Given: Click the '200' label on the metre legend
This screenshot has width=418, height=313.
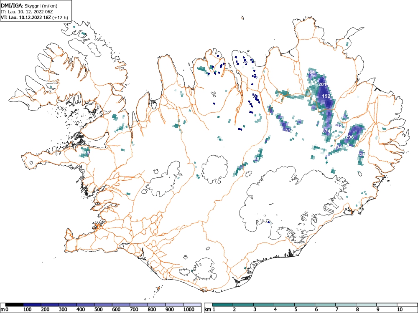Looking at the screenshot, I should pos(45,310).
